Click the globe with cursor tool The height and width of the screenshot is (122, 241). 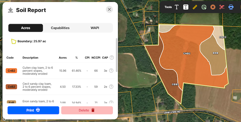pyautogui.click(x=204, y=7)
